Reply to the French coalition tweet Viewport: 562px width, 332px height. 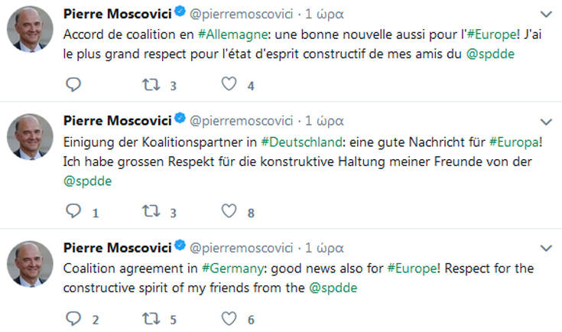[x=73, y=84]
